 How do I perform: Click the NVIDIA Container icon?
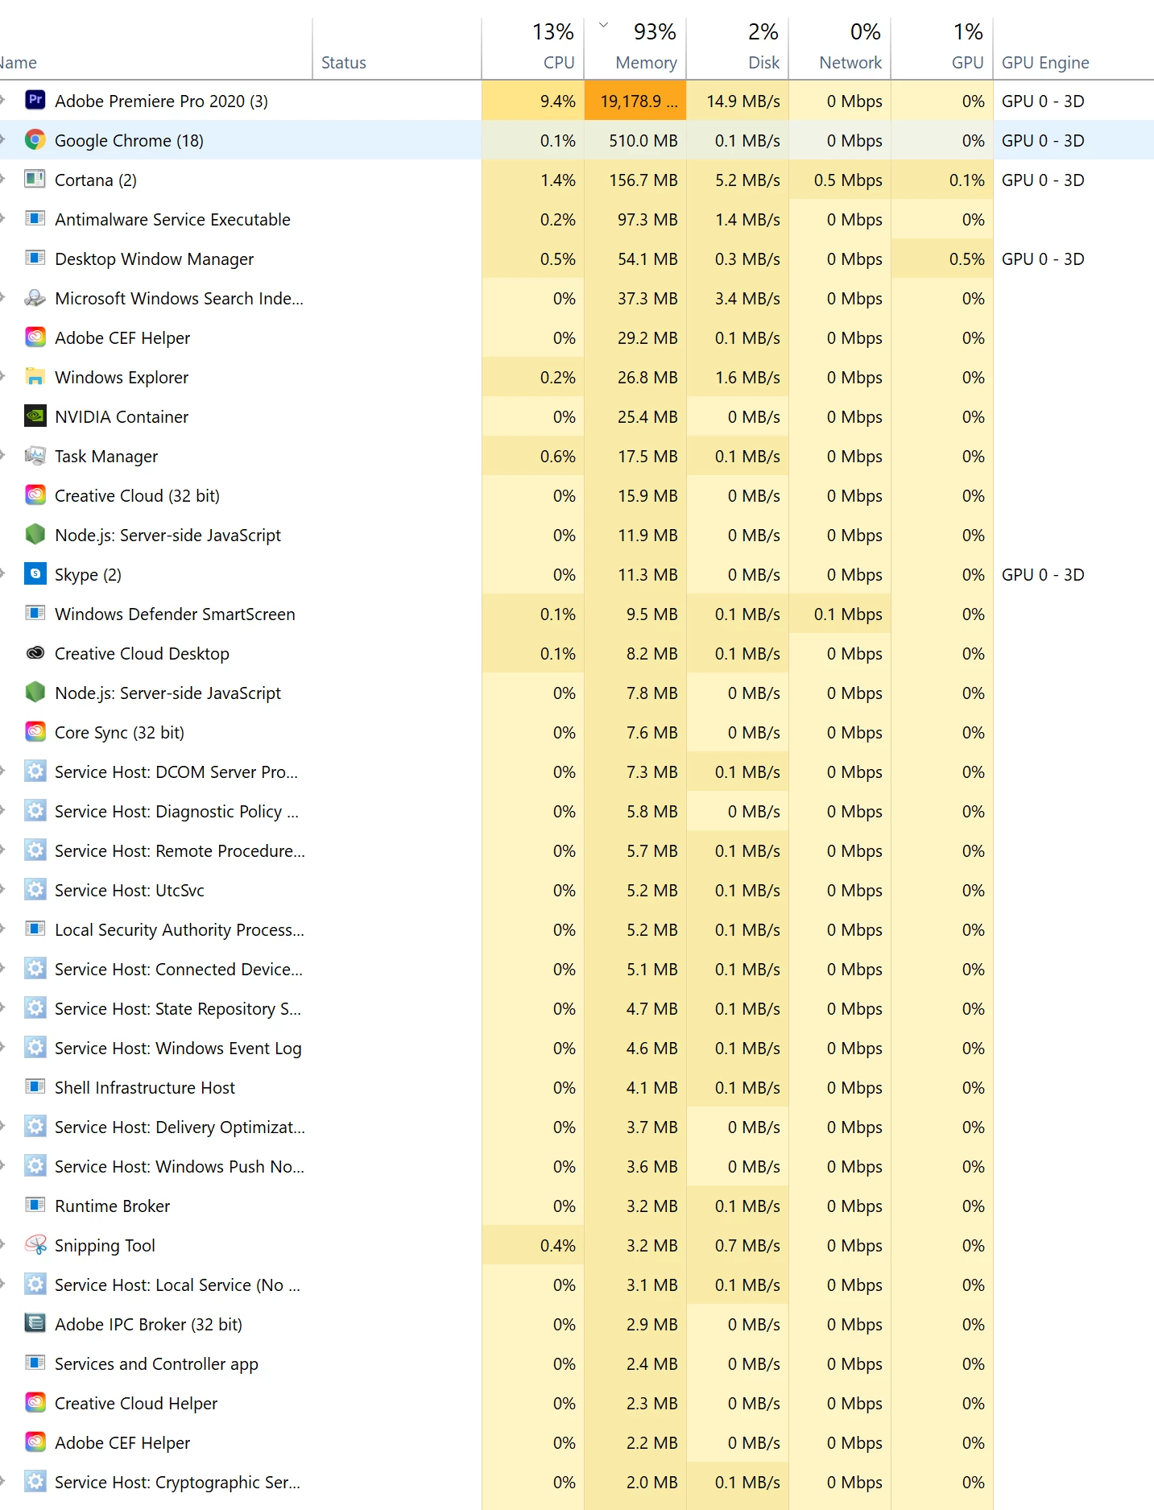35,416
